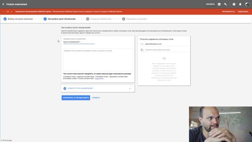Click ПОДРОБНЕЕ in the red banner

pyautogui.click(x=243, y=11)
